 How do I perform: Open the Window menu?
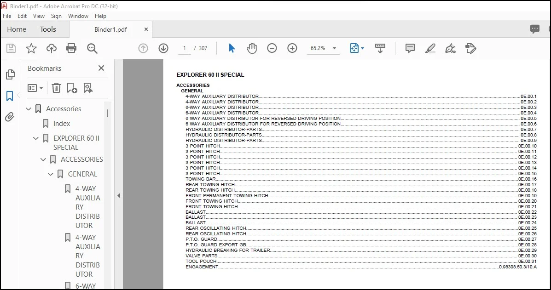click(x=78, y=16)
